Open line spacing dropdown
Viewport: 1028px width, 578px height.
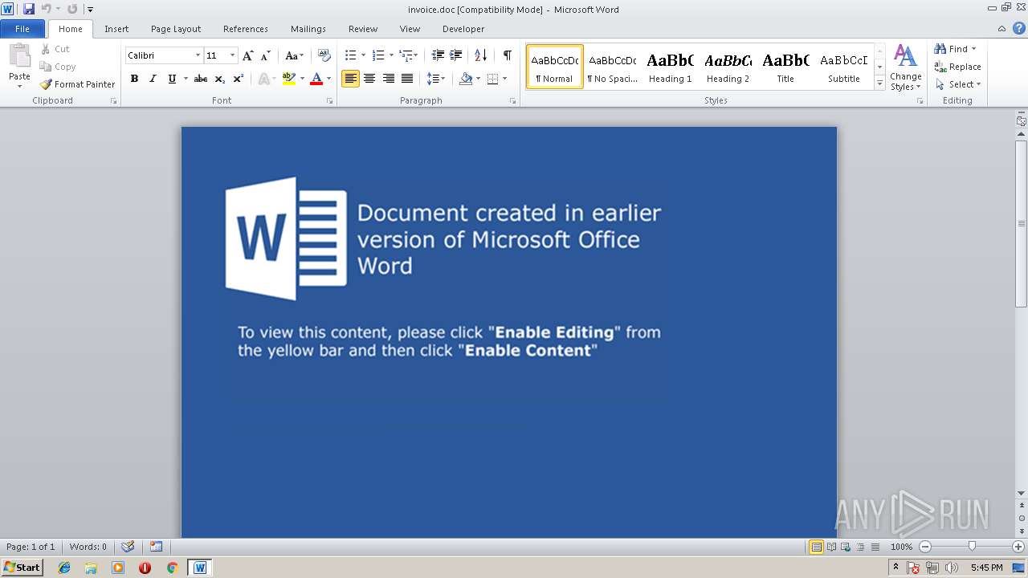(x=436, y=79)
